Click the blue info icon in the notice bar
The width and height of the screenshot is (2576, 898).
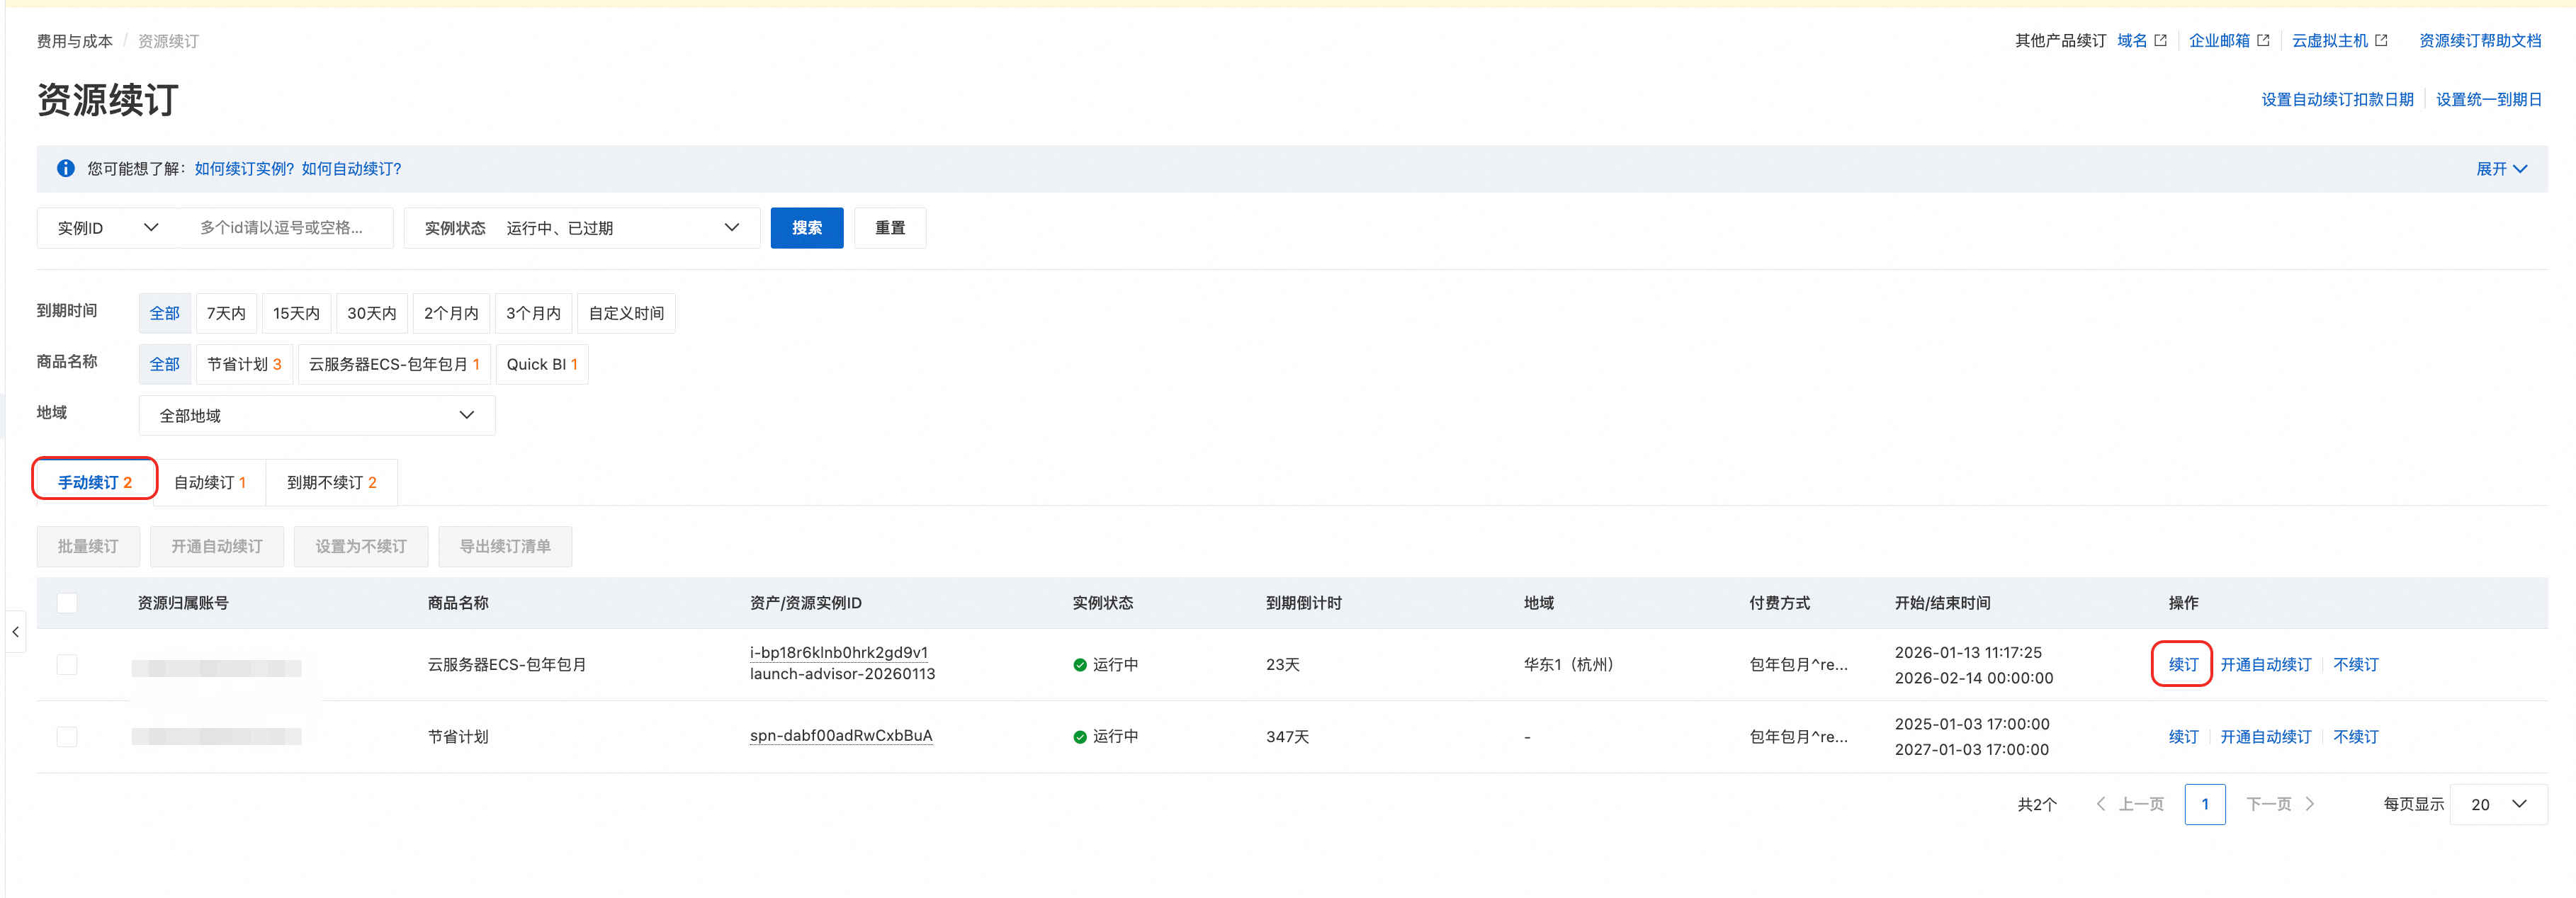pyautogui.click(x=65, y=168)
